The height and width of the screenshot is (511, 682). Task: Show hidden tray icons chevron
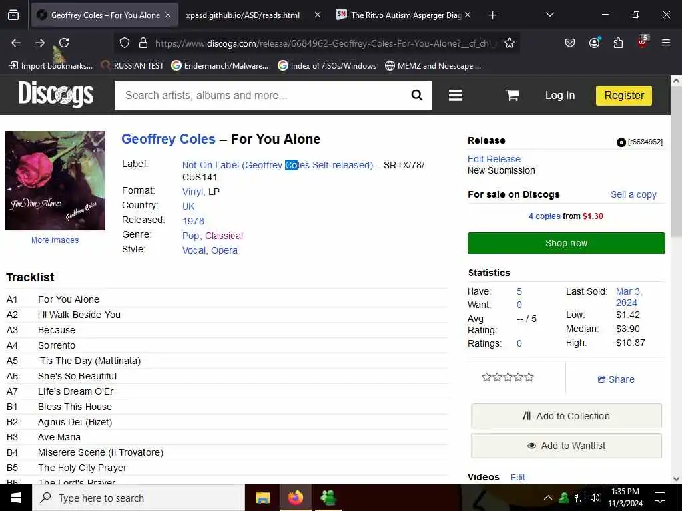[548, 498]
